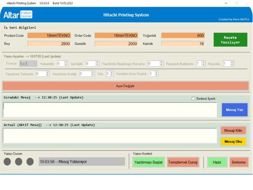Click the Temizlemeli Duruş button
Screen dimensions: 253x190
point(183,162)
